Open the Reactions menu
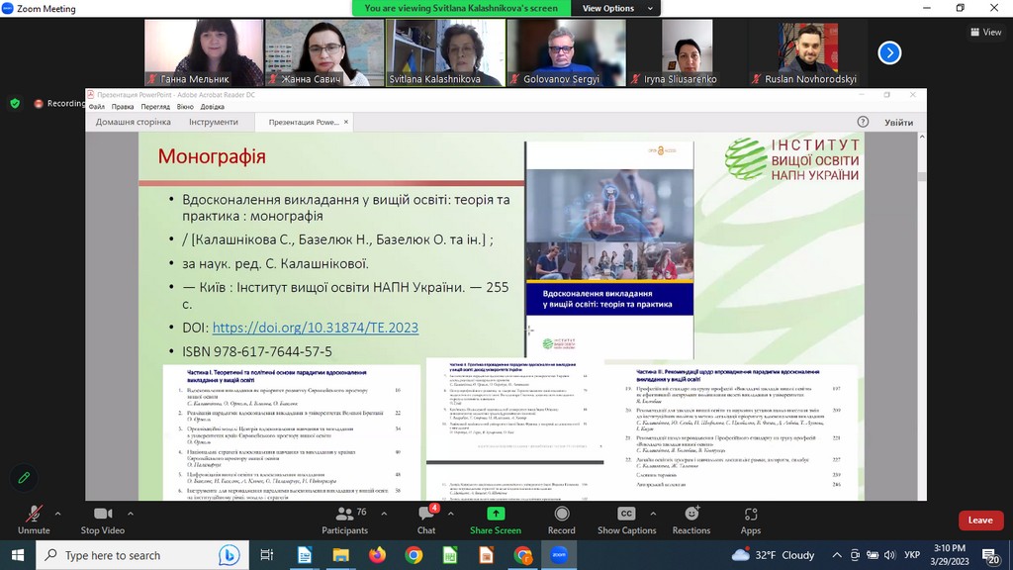 pyautogui.click(x=691, y=519)
